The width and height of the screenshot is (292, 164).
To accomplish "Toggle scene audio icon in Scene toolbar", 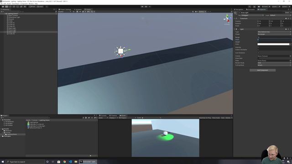I will point(80,11).
